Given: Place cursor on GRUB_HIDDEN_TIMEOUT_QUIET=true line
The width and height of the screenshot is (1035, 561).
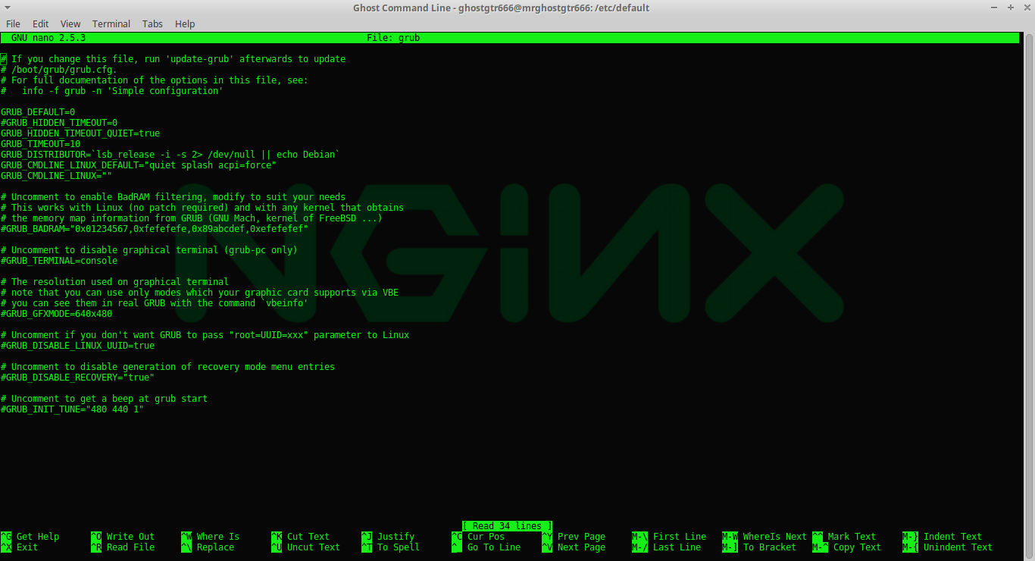Looking at the screenshot, I should (x=80, y=133).
